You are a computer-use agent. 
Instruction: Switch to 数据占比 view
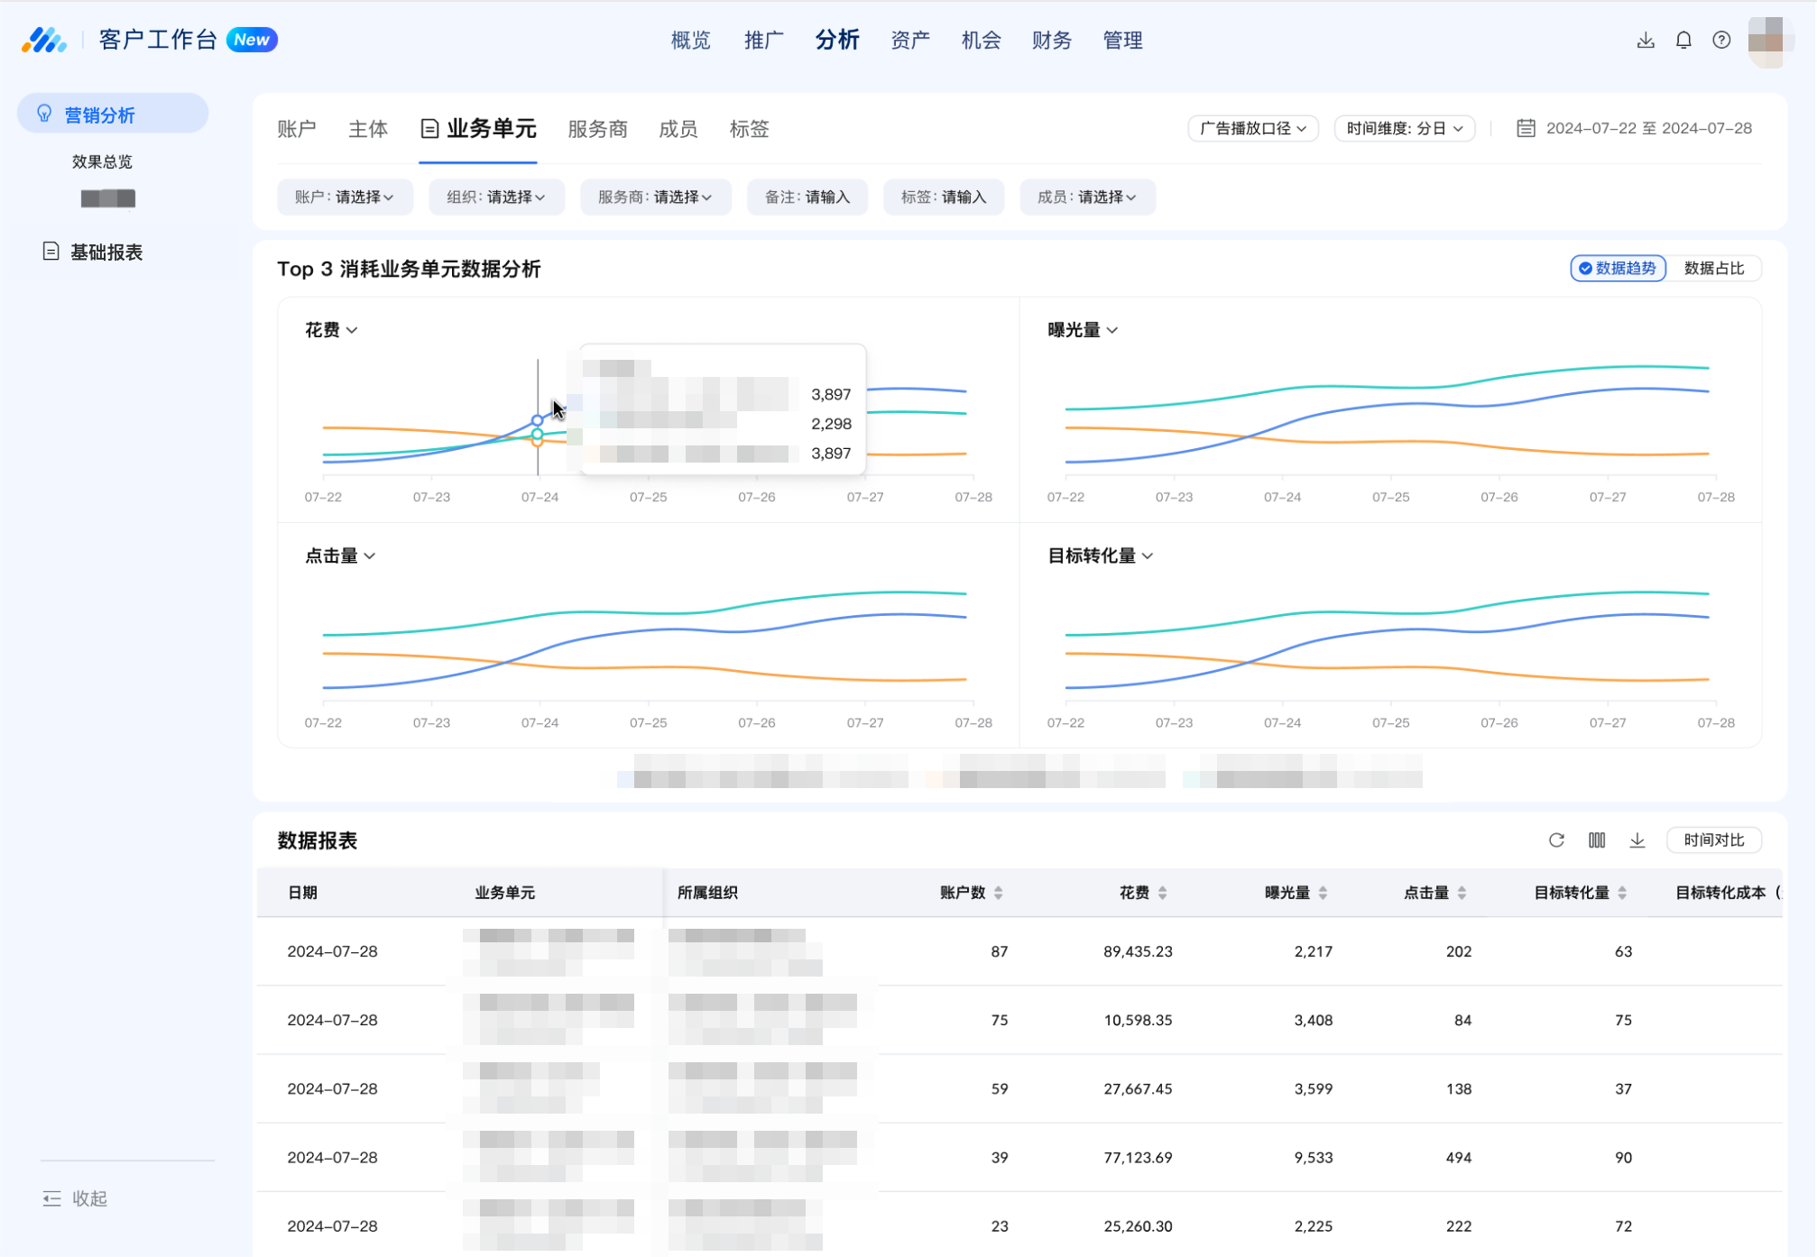[x=1714, y=268]
